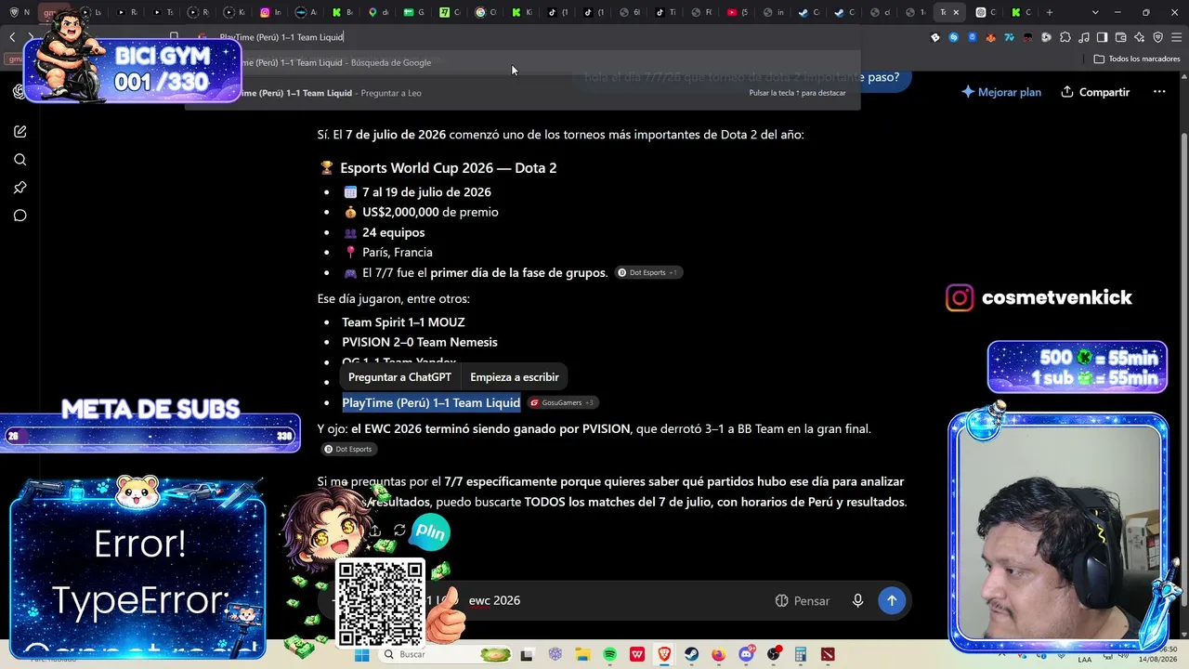Viewport: 1189px width, 669px height.
Task: Open the three-dot conversation options menu
Action: (1159, 92)
